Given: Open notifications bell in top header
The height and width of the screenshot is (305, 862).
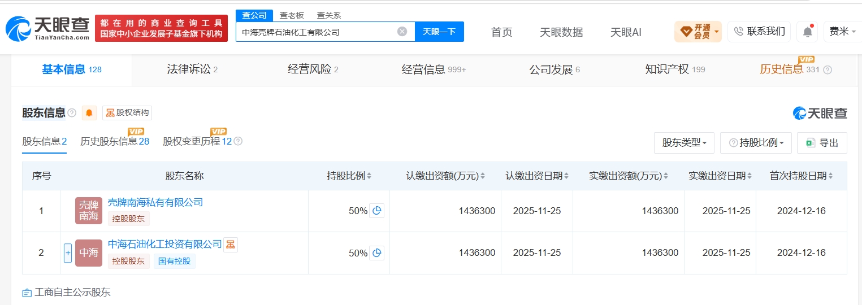Looking at the screenshot, I should (x=807, y=32).
